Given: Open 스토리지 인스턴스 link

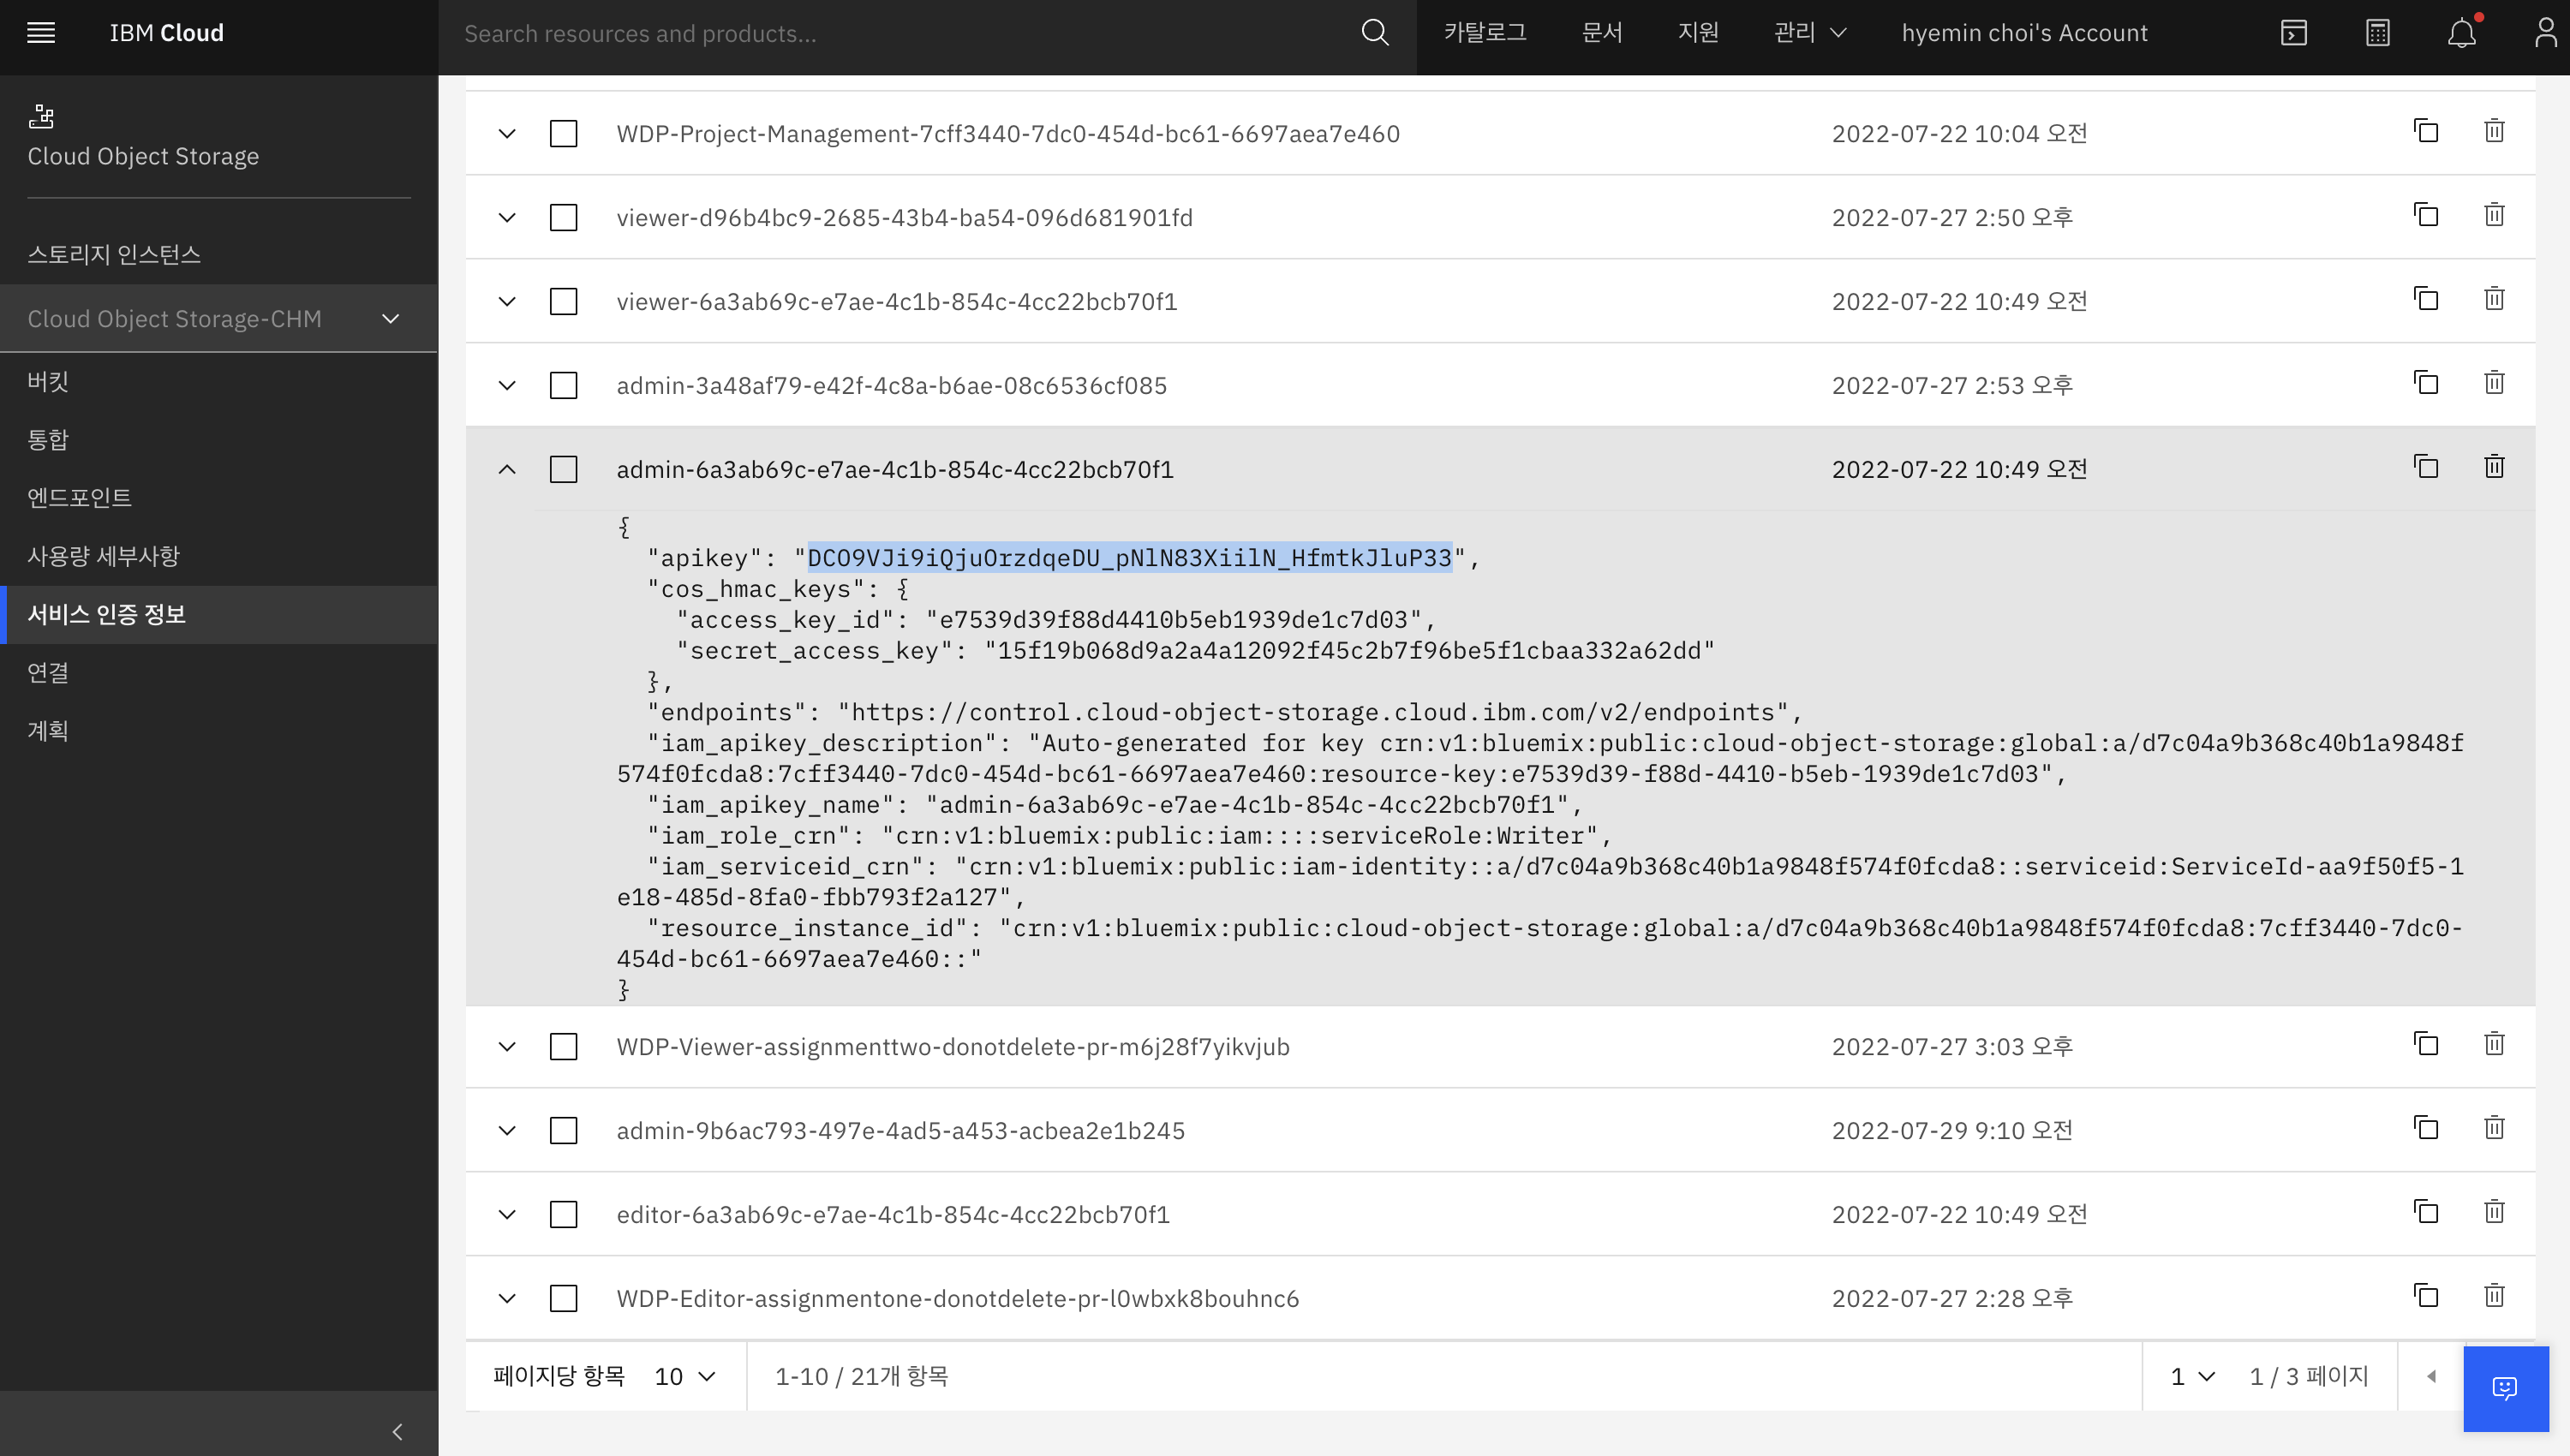Looking at the screenshot, I should [x=114, y=254].
